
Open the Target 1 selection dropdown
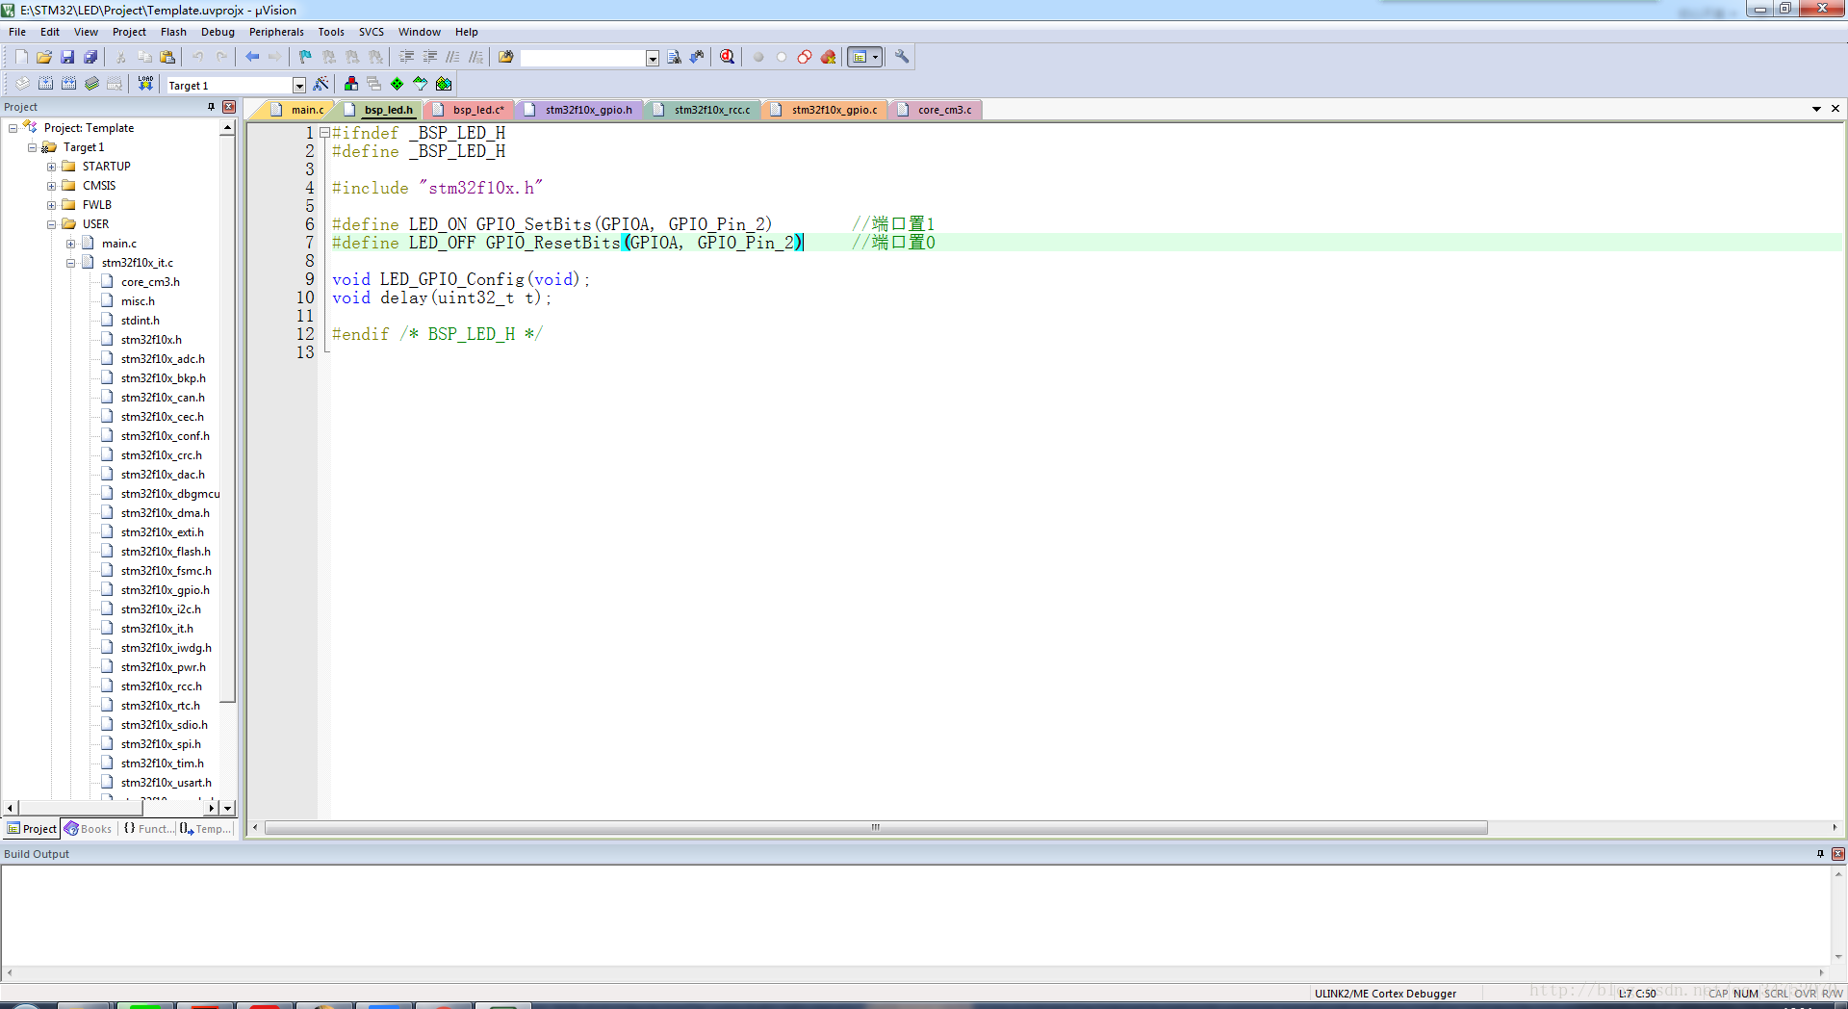coord(299,86)
